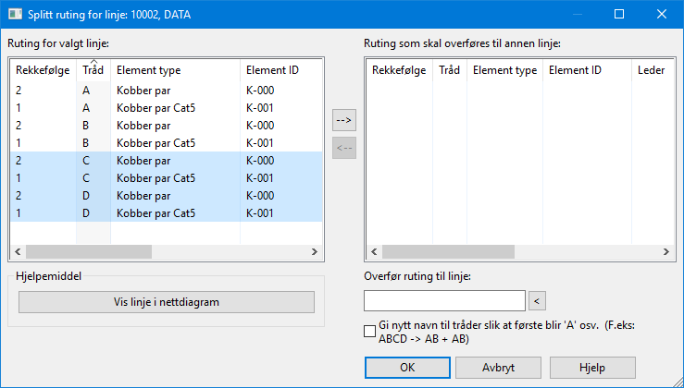Image resolution: width=684 pixels, height=388 pixels.
Task: Open Hjelp for this dialog
Action: [x=592, y=368]
